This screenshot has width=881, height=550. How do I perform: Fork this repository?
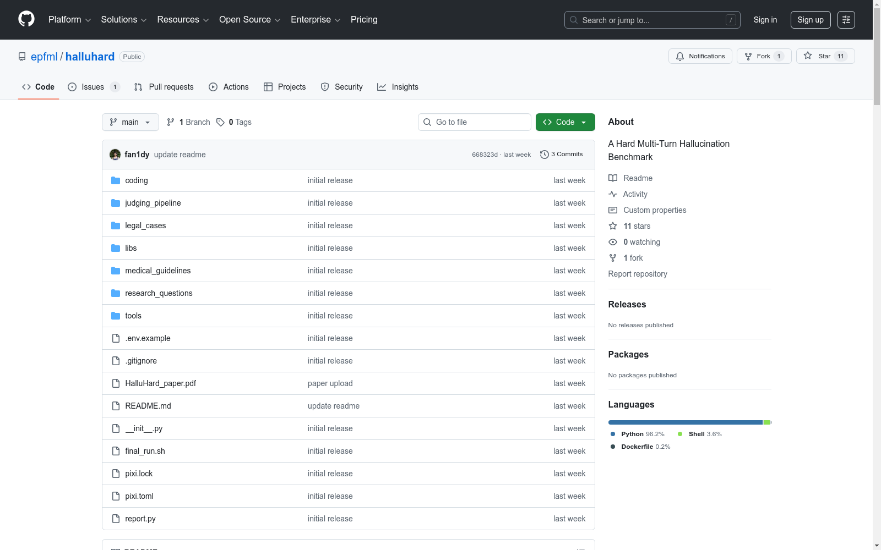(764, 56)
